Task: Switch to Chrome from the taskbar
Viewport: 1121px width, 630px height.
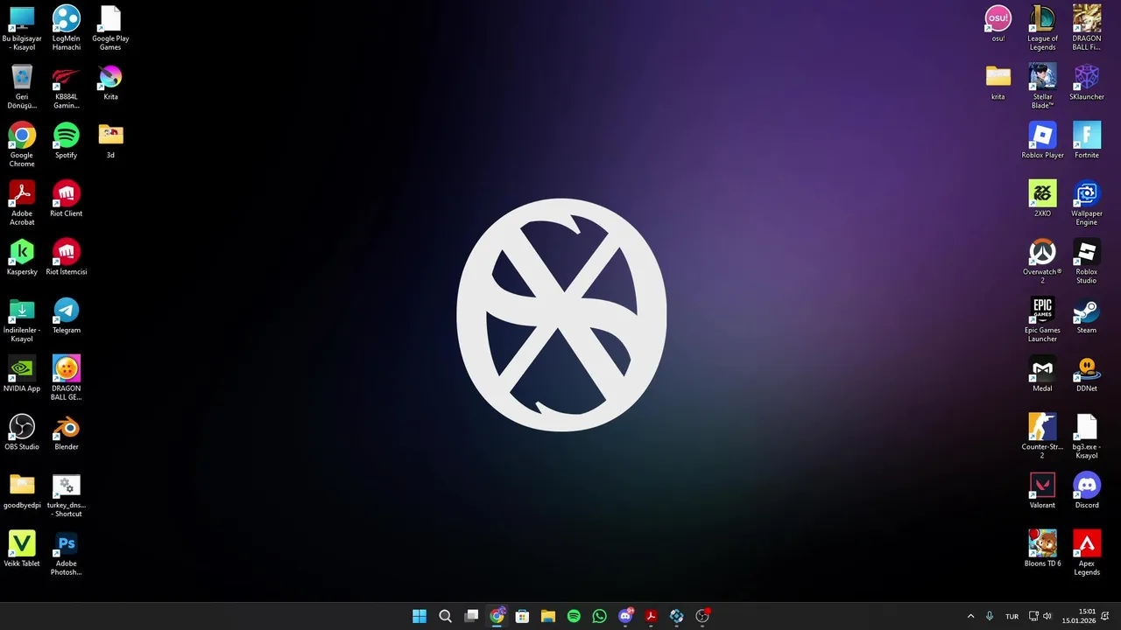Action: click(x=497, y=616)
